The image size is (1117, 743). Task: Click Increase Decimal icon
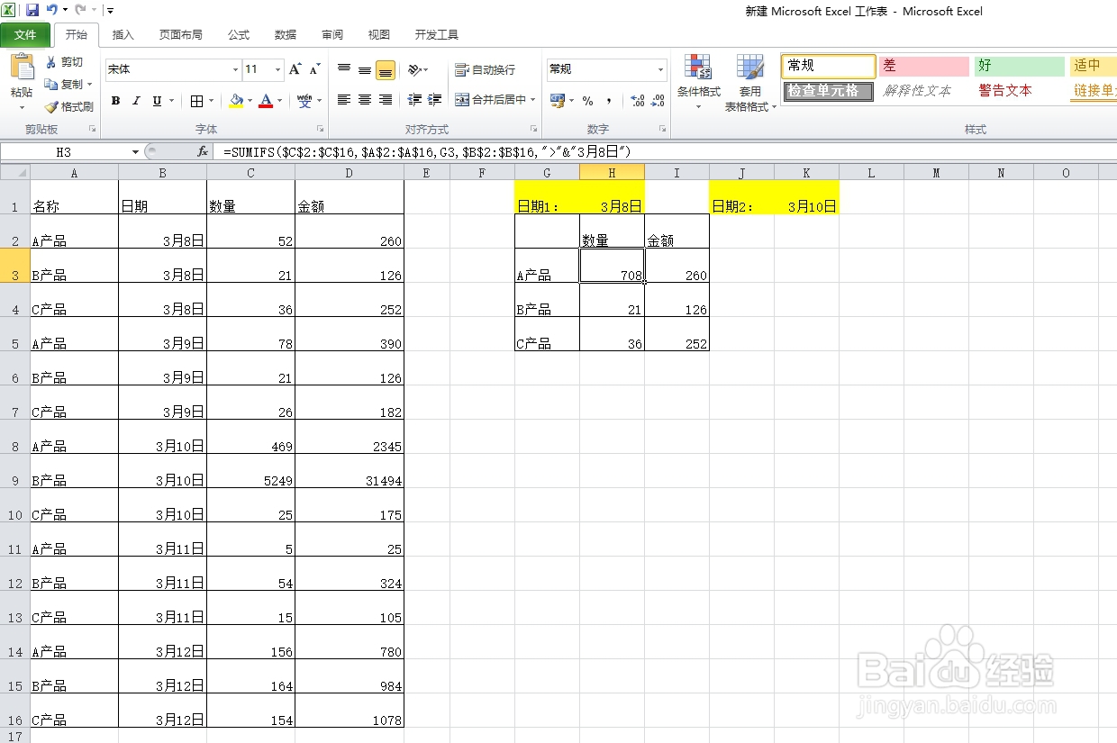click(x=638, y=101)
